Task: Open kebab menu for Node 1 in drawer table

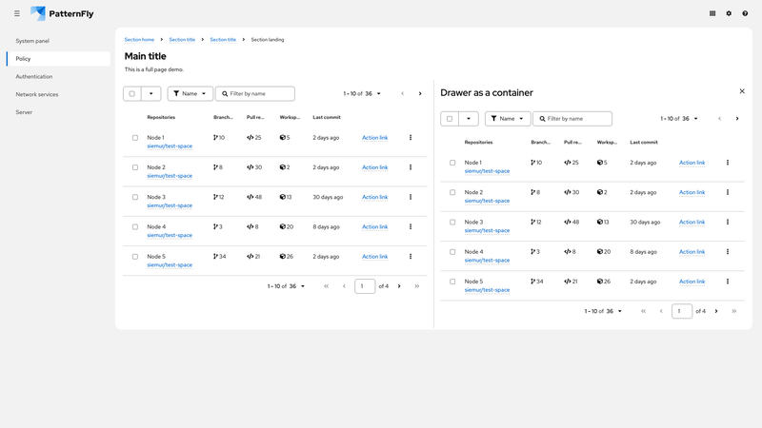Action: pos(728,163)
